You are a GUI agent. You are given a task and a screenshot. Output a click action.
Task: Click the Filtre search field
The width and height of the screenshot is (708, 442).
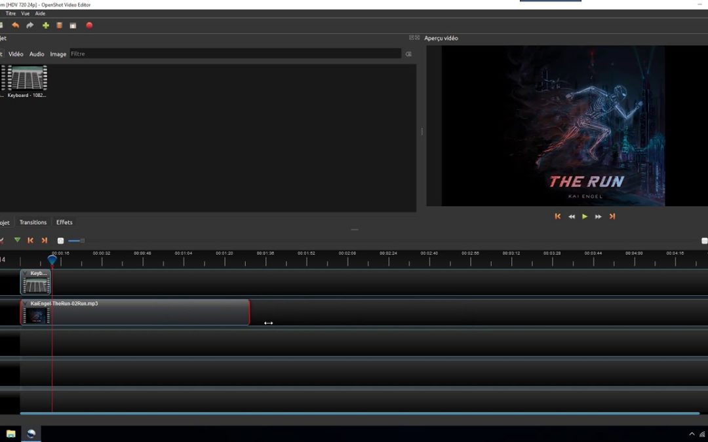click(235, 54)
